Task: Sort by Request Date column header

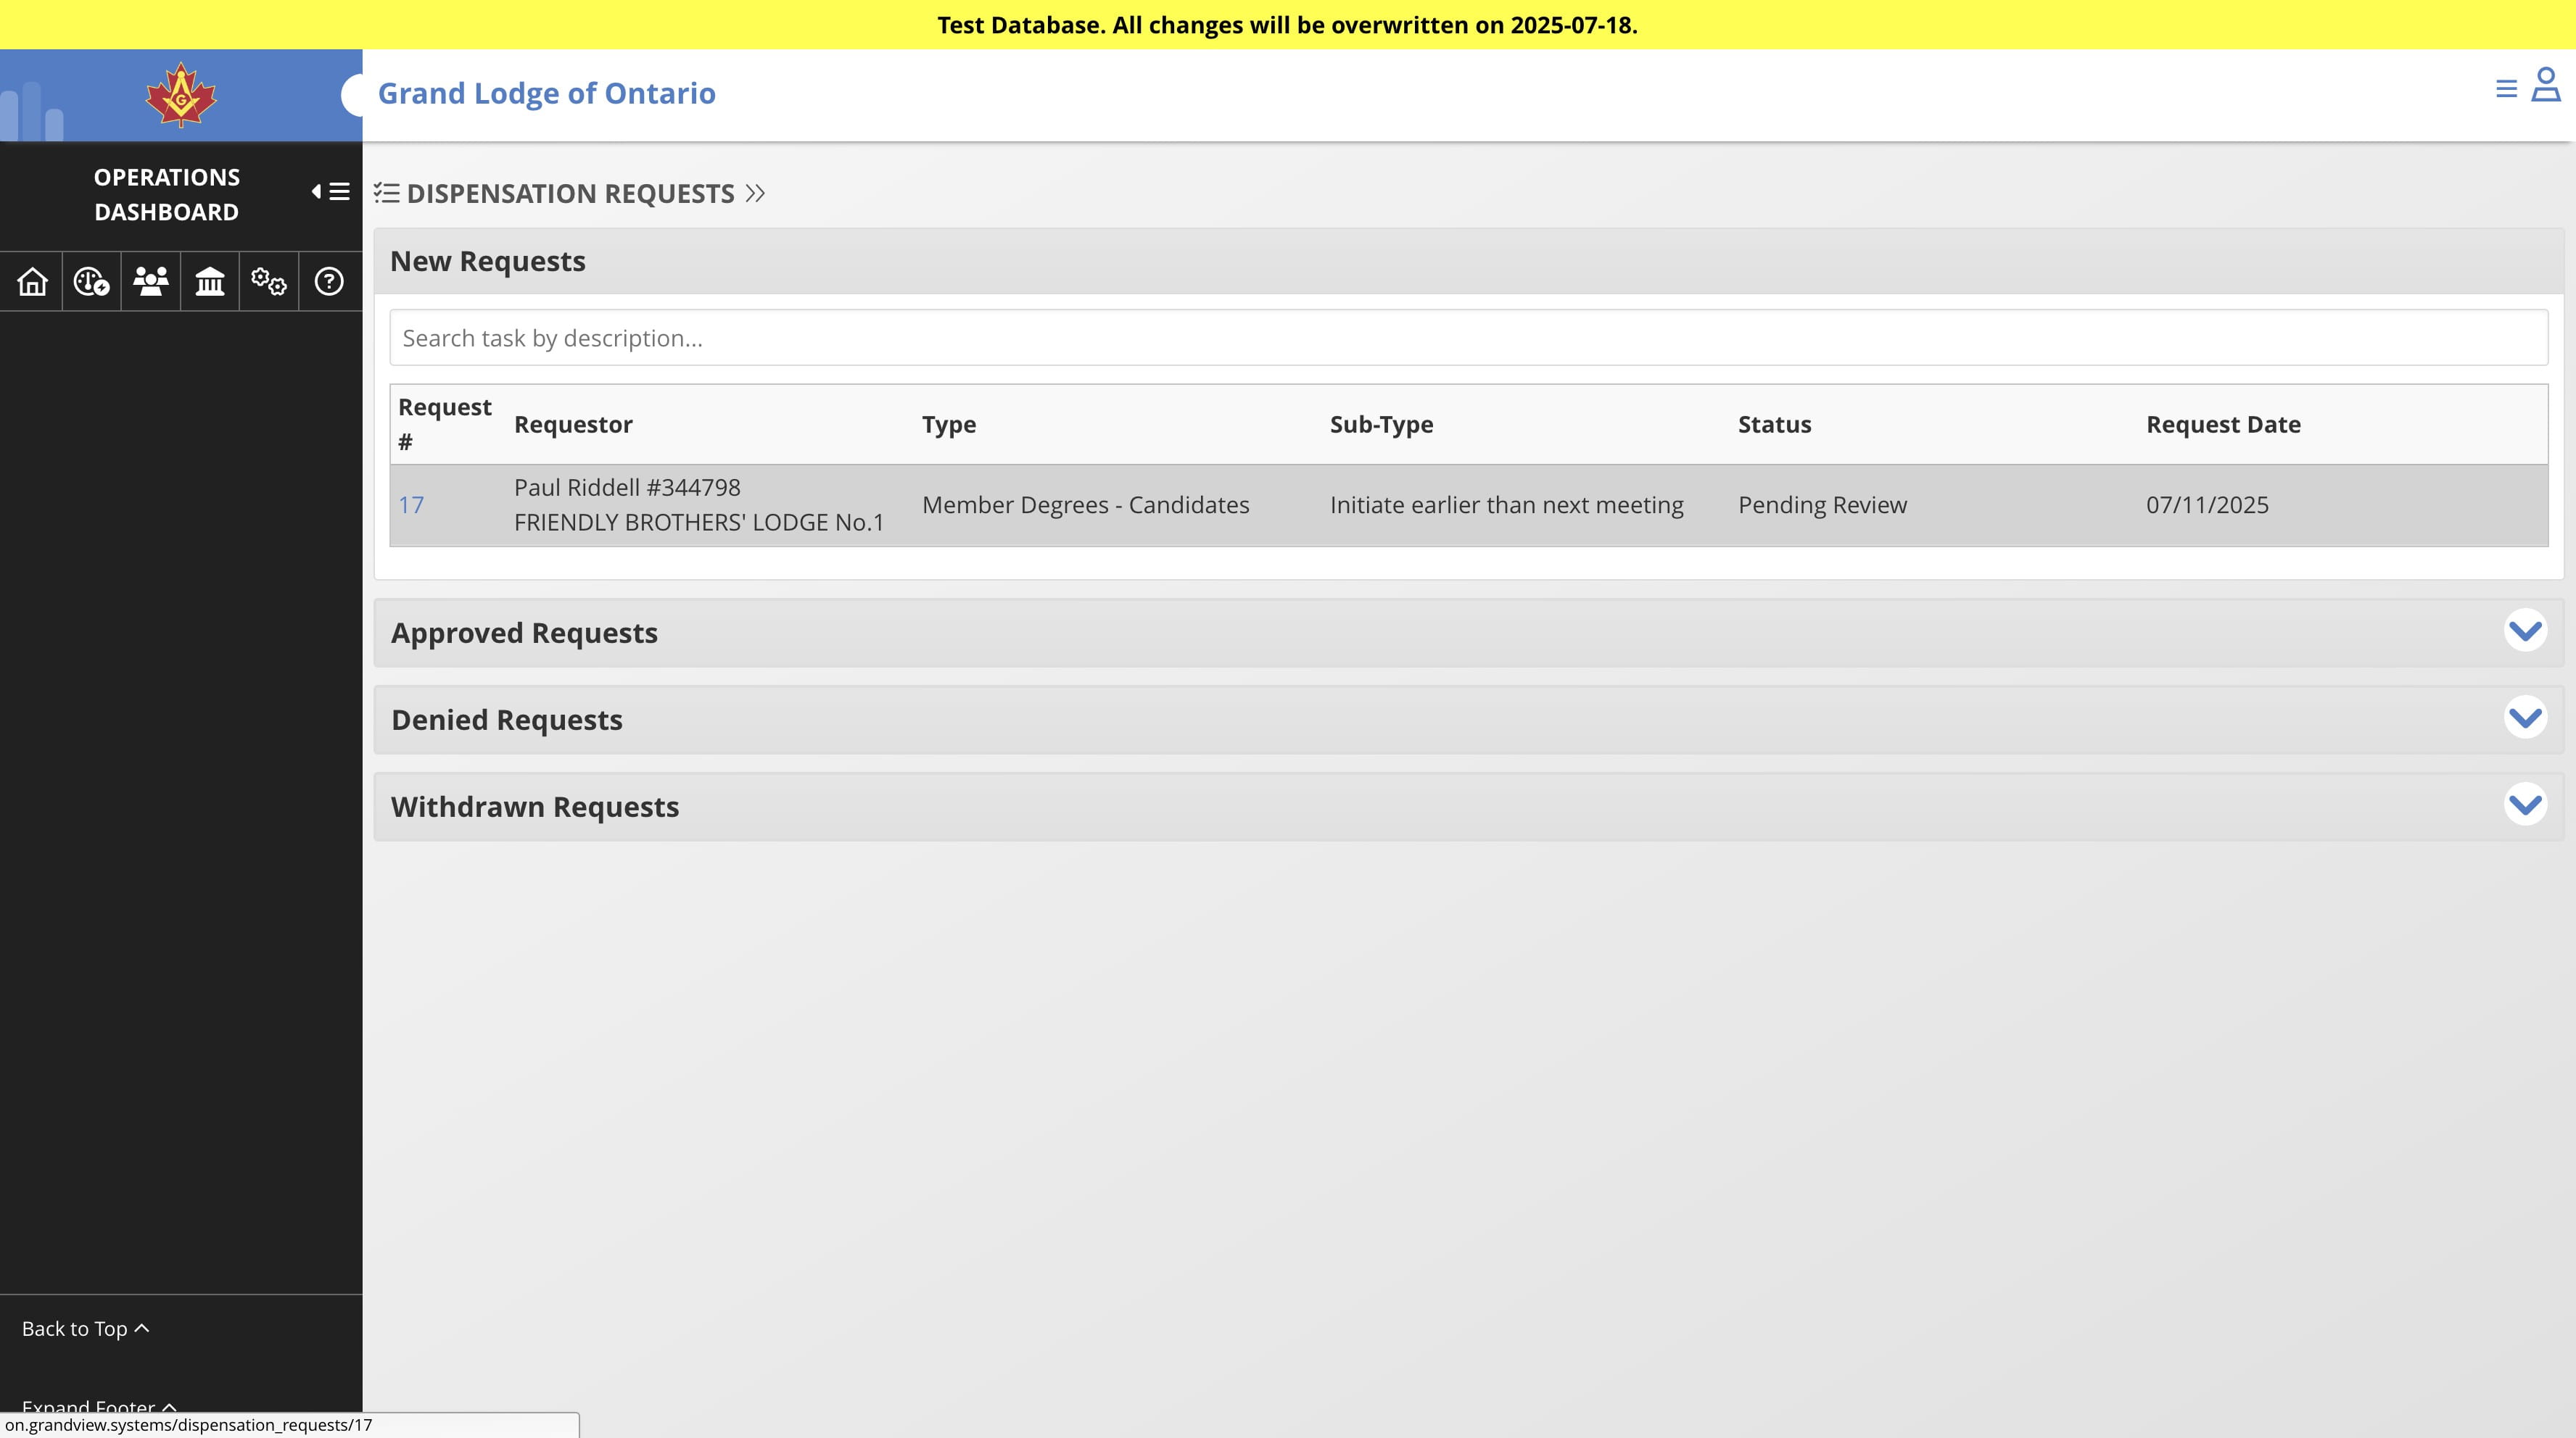Action: click(2223, 424)
